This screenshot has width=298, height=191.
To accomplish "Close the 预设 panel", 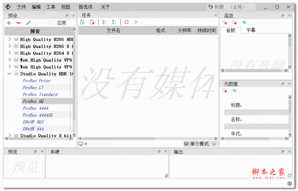I will pos(74,15).
